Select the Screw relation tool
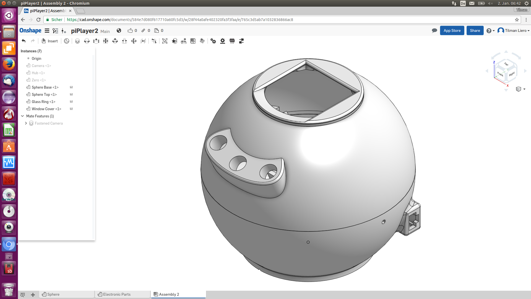 coord(232,41)
